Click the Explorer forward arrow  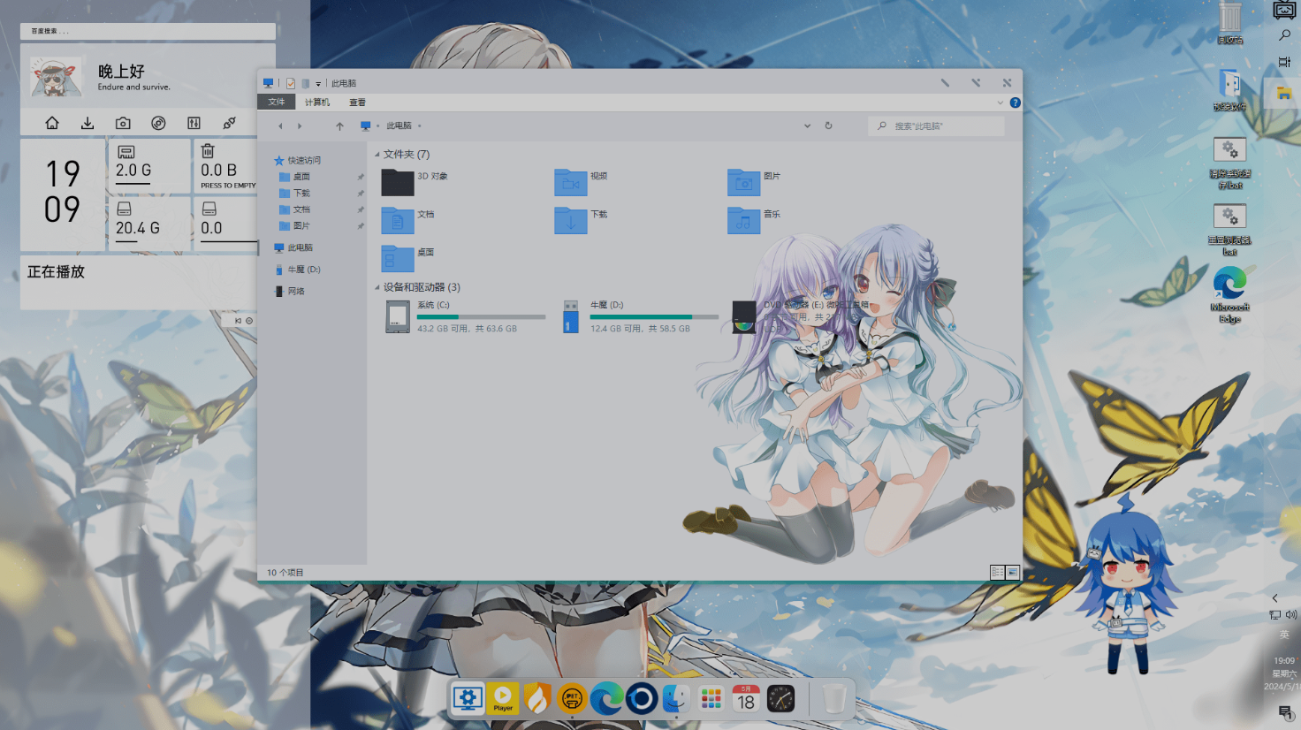[x=300, y=126]
